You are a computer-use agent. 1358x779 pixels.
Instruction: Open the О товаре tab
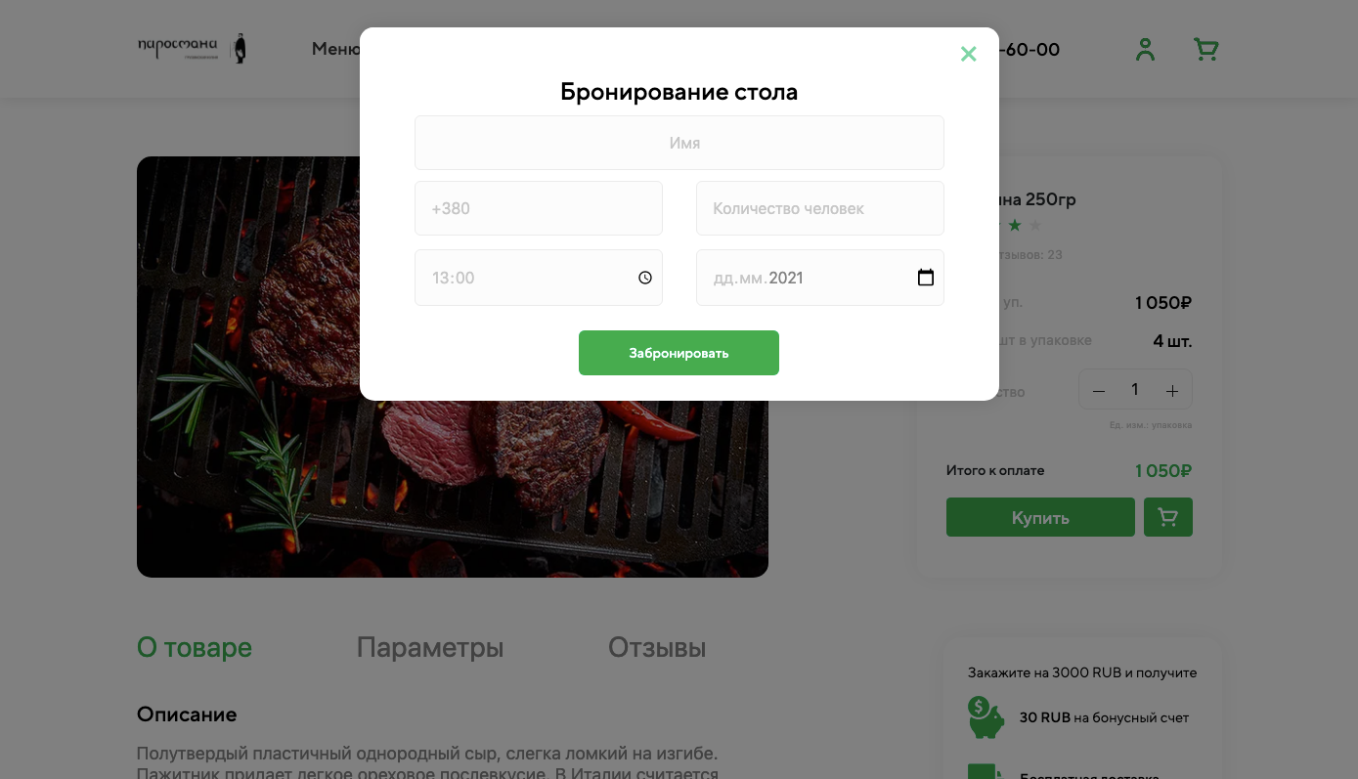click(195, 647)
